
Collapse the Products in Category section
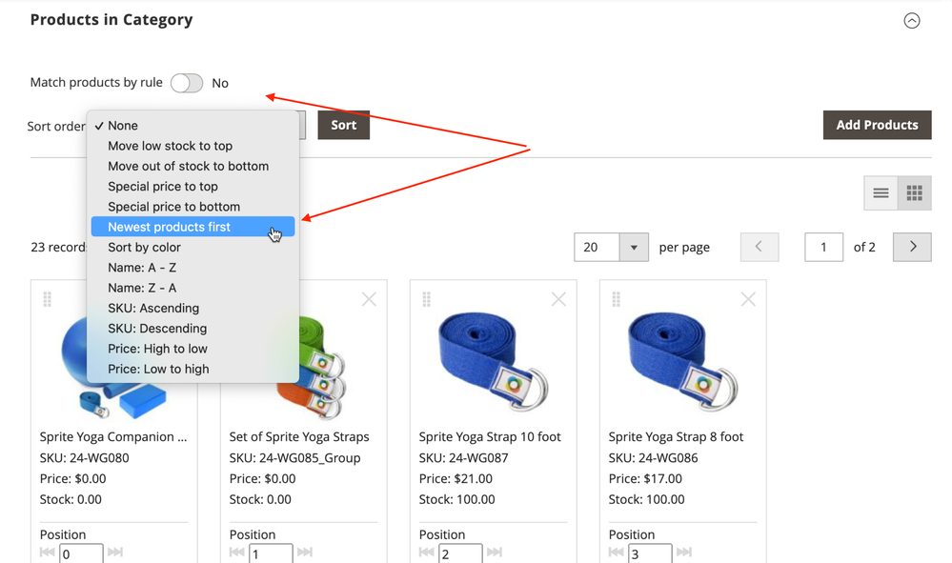(x=912, y=21)
